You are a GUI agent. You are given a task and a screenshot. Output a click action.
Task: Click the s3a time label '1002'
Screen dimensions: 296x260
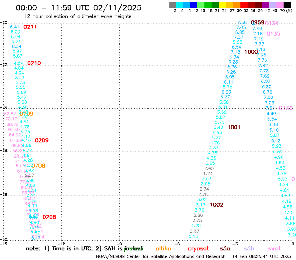(216, 205)
